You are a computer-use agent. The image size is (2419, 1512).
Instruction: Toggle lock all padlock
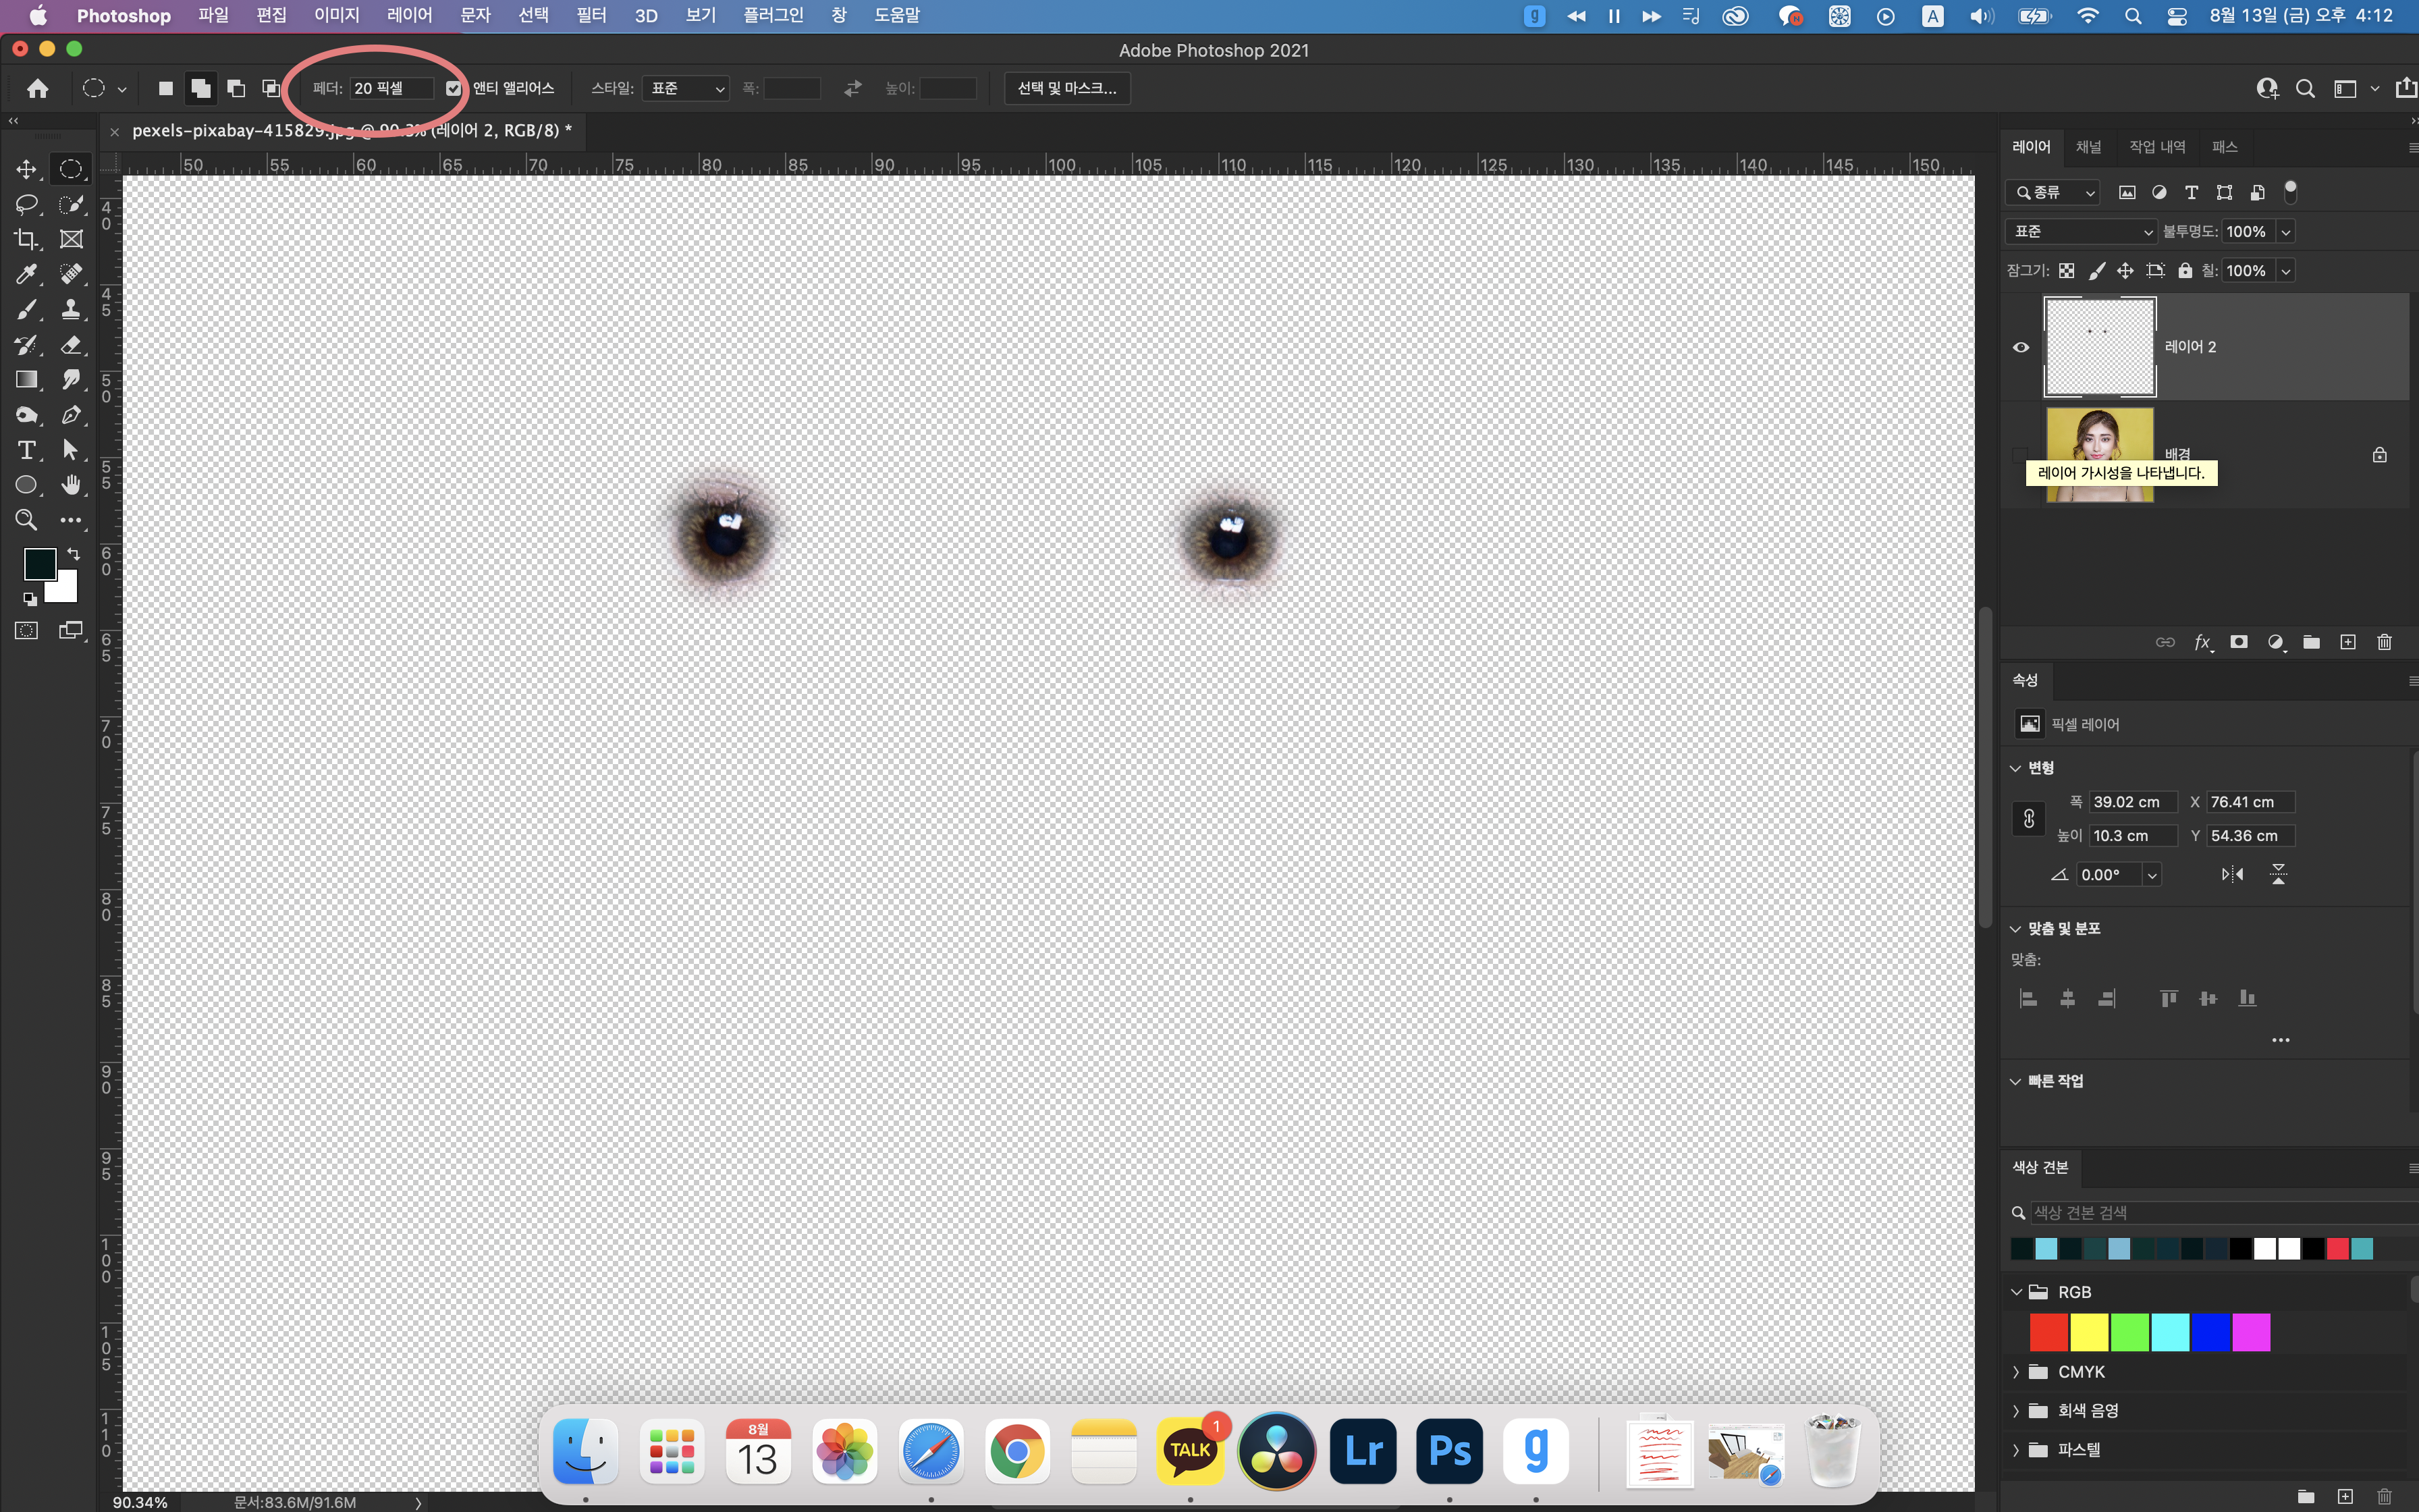[2185, 270]
